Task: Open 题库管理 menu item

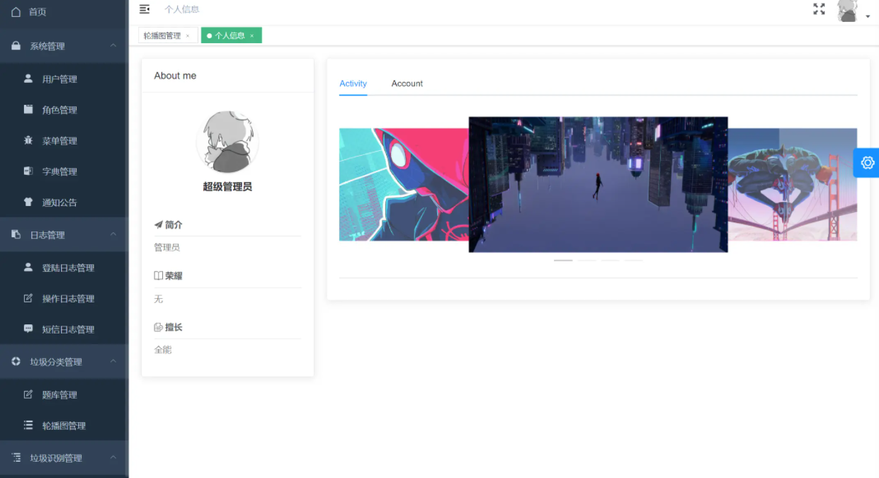Action: [x=64, y=395]
